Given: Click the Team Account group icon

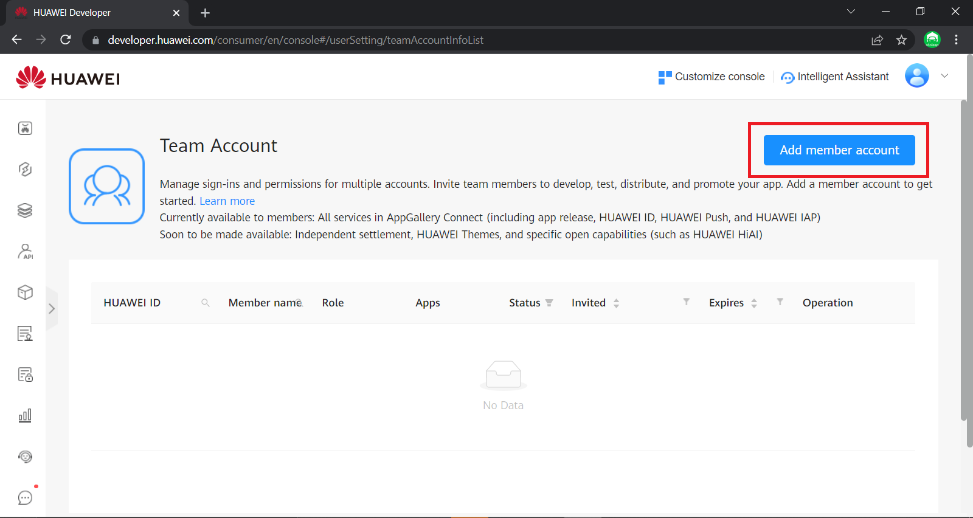Looking at the screenshot, I should [106, 186].
